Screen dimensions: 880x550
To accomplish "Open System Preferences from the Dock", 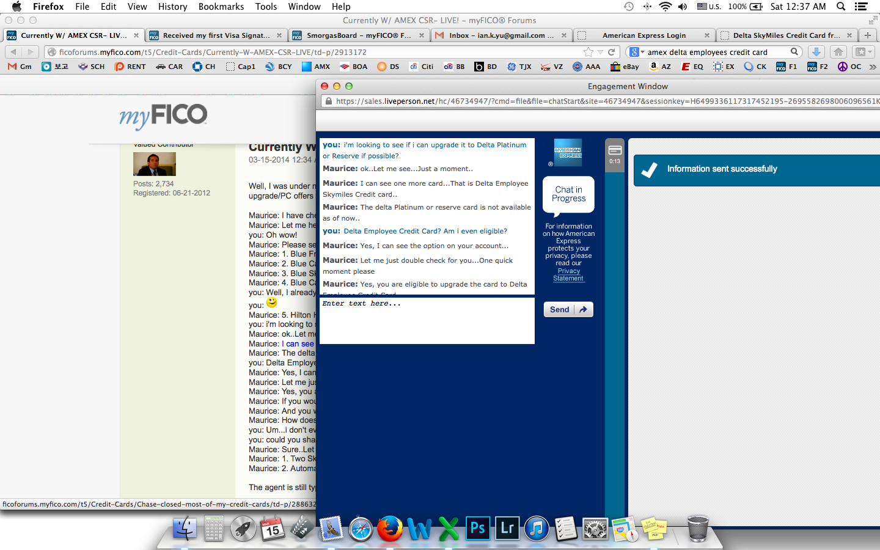I will (595, 529).
